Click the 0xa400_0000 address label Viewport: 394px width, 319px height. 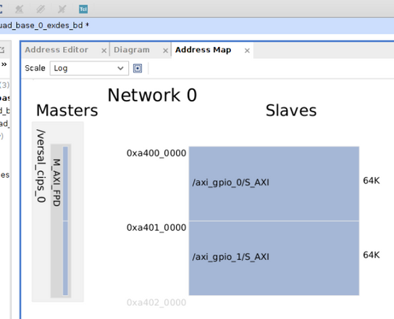tap(156, 153)
